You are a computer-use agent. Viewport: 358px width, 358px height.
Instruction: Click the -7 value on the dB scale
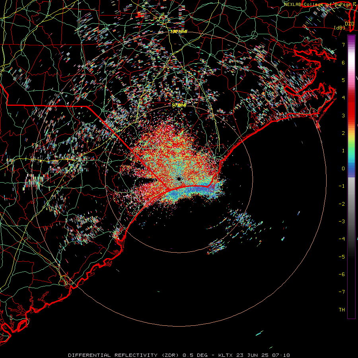342,292
